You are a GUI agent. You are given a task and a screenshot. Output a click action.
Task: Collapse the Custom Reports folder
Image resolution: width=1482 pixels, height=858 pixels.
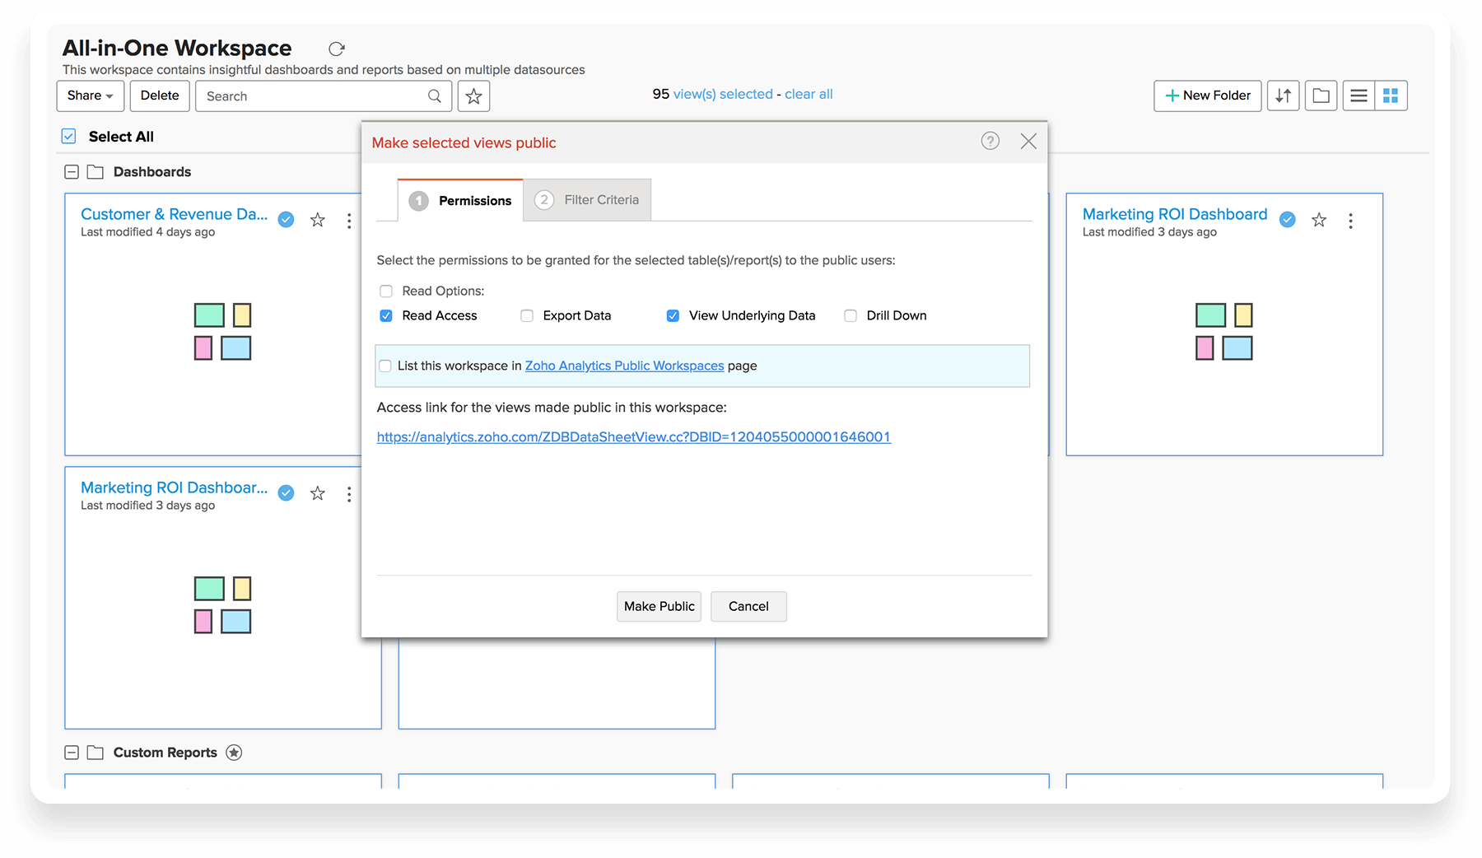point(72,753)
